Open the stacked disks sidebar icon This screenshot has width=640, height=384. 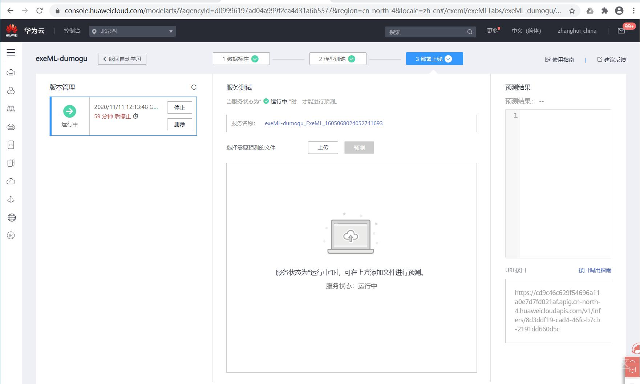[x=11, y=163]
